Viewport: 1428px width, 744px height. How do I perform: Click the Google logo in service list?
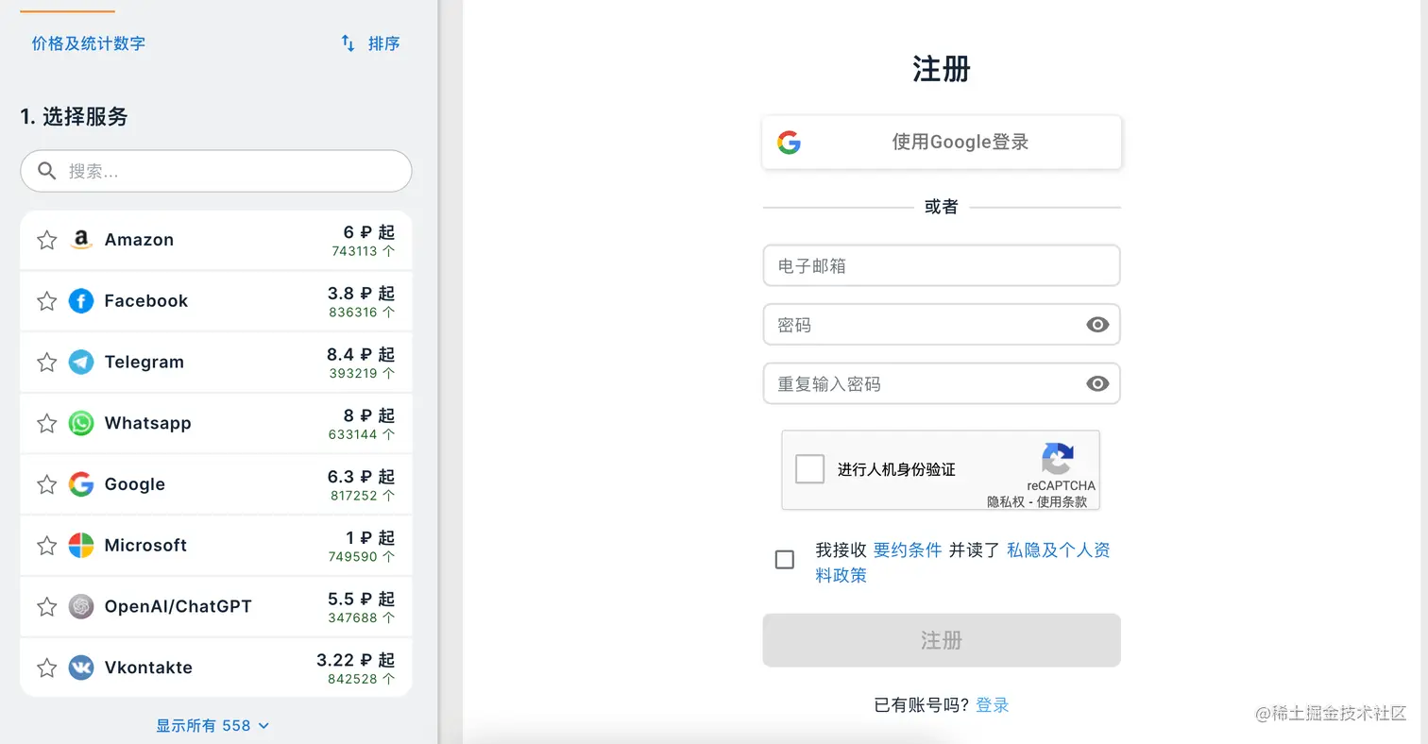[x=81, y=484]
